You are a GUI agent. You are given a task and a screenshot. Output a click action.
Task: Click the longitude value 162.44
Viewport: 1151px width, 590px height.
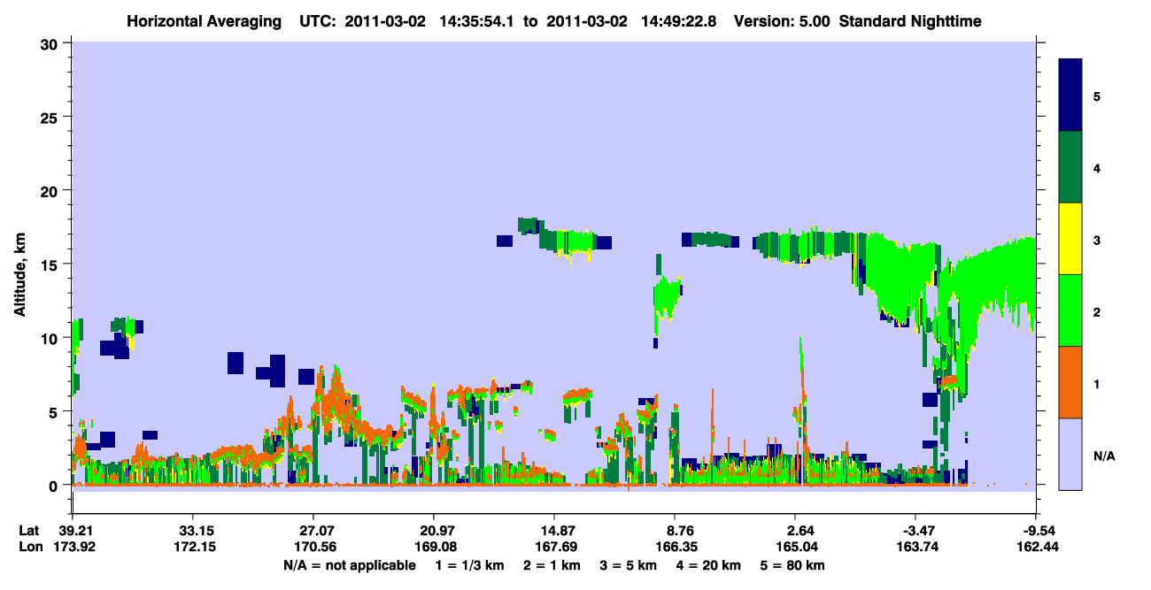(1036, 547)
